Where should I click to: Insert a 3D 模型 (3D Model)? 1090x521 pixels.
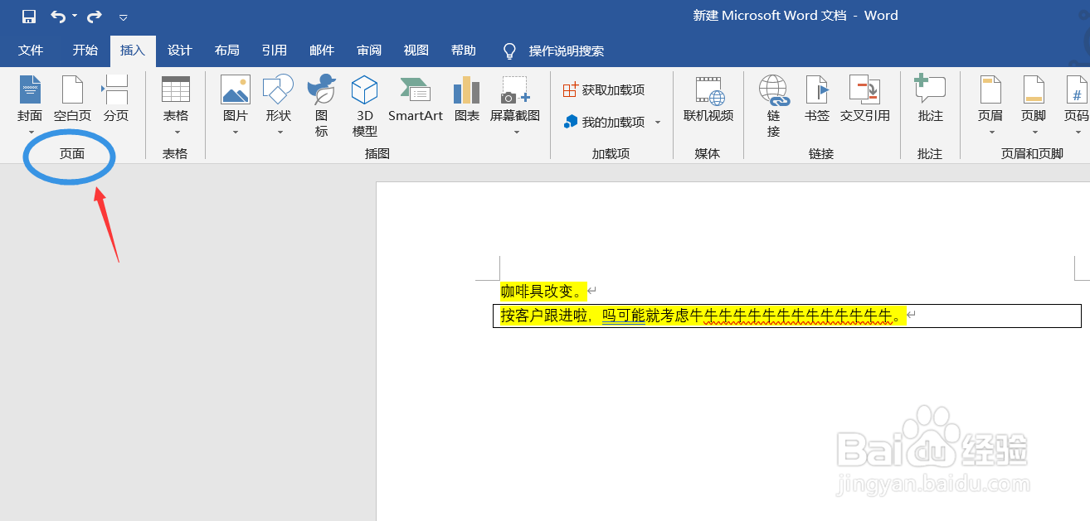click(x=363, y=105)
